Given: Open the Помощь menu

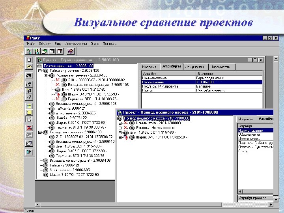Looking at the screenshot, I should coord(109,44).
